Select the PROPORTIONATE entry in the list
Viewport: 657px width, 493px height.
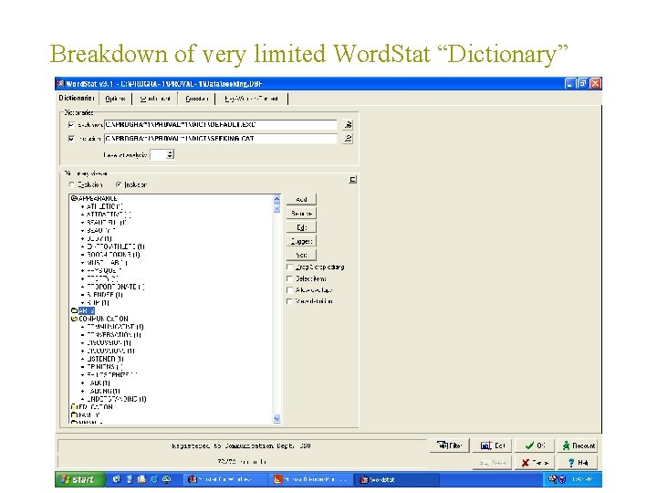[115, 287]
